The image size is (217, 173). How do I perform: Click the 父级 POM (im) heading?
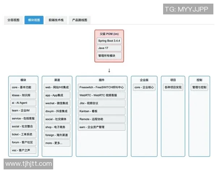109,34
